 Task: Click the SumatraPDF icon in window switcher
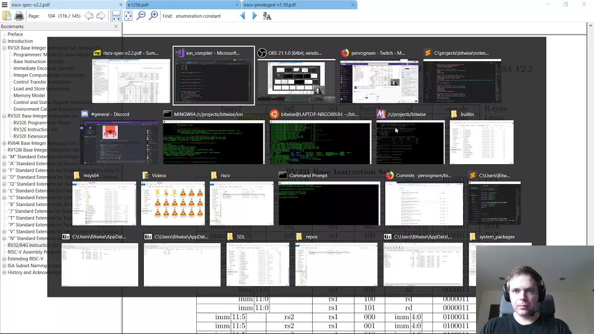(97, 53)
